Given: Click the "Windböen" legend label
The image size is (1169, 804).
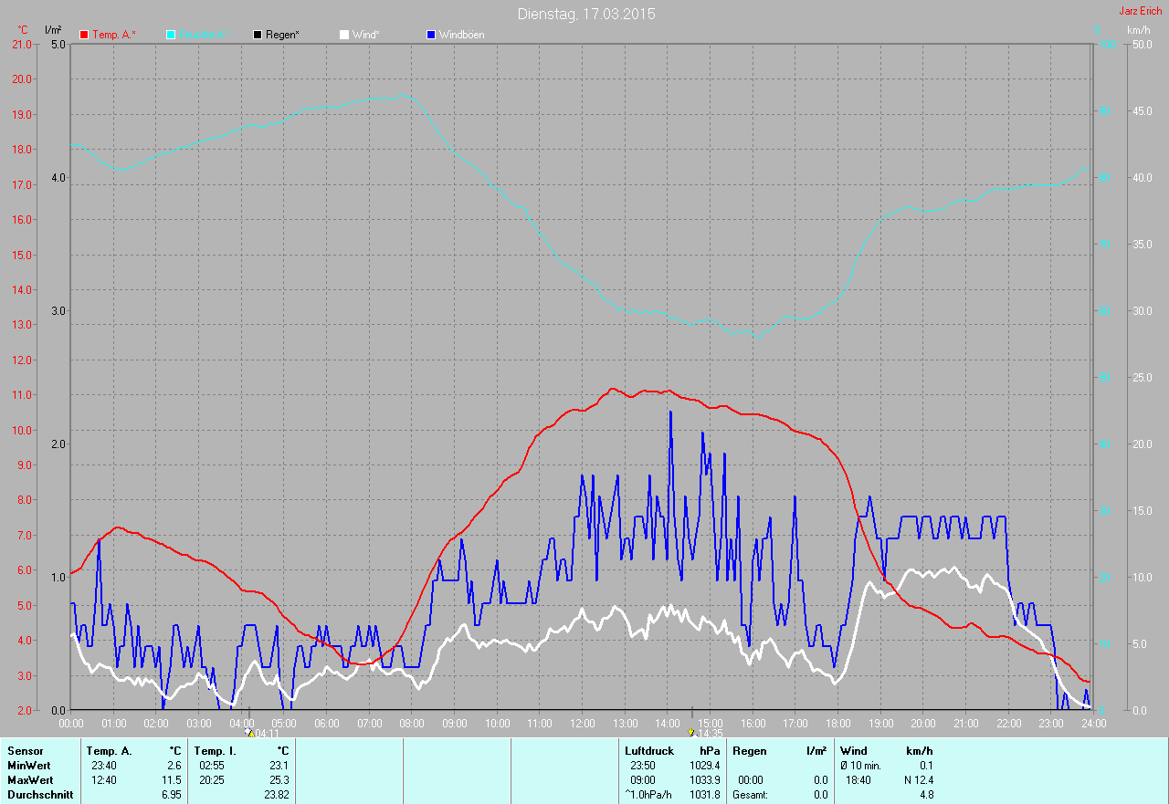Looking at the screenshot, I should 462,35.
